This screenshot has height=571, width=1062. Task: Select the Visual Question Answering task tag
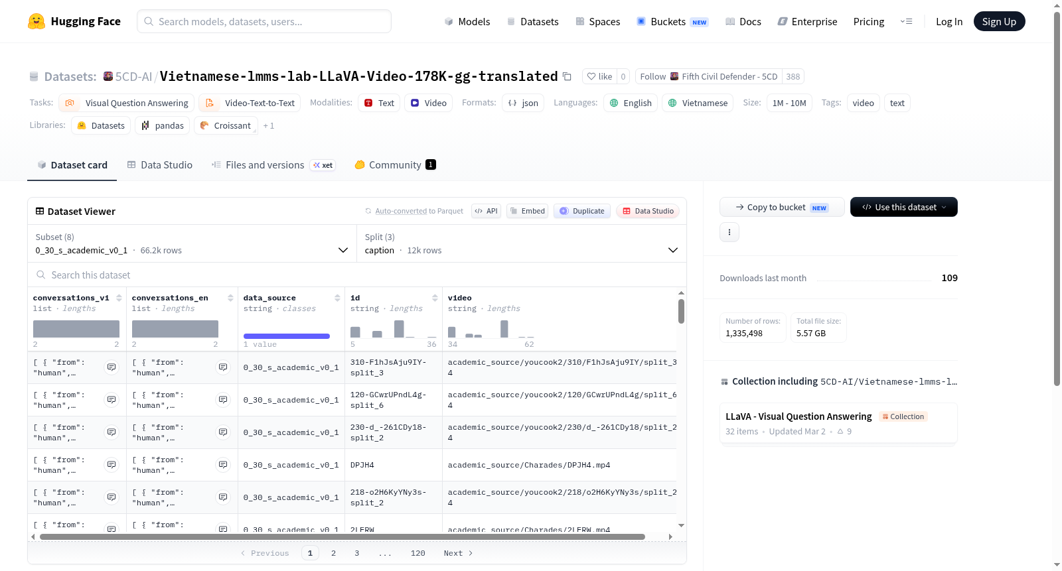point(127,103)
